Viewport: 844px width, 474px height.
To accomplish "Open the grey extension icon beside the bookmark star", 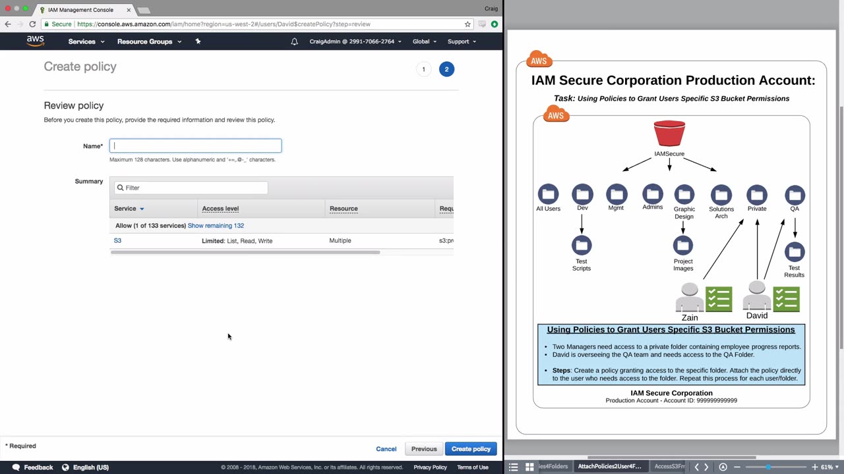I will [482, 24].
